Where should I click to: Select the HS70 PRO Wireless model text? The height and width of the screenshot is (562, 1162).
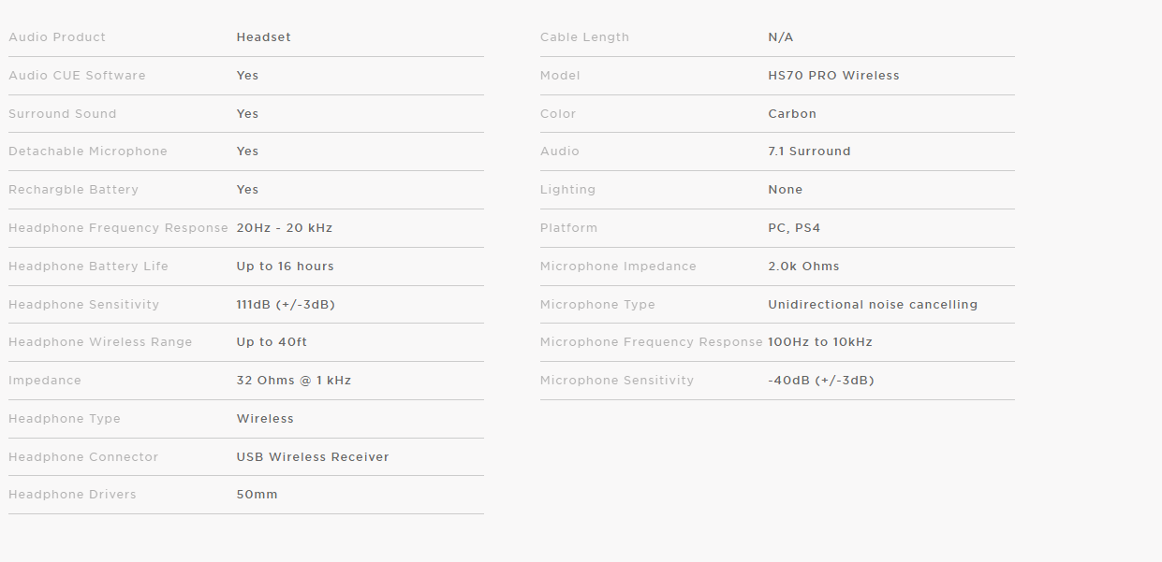(x=833, y=76)
